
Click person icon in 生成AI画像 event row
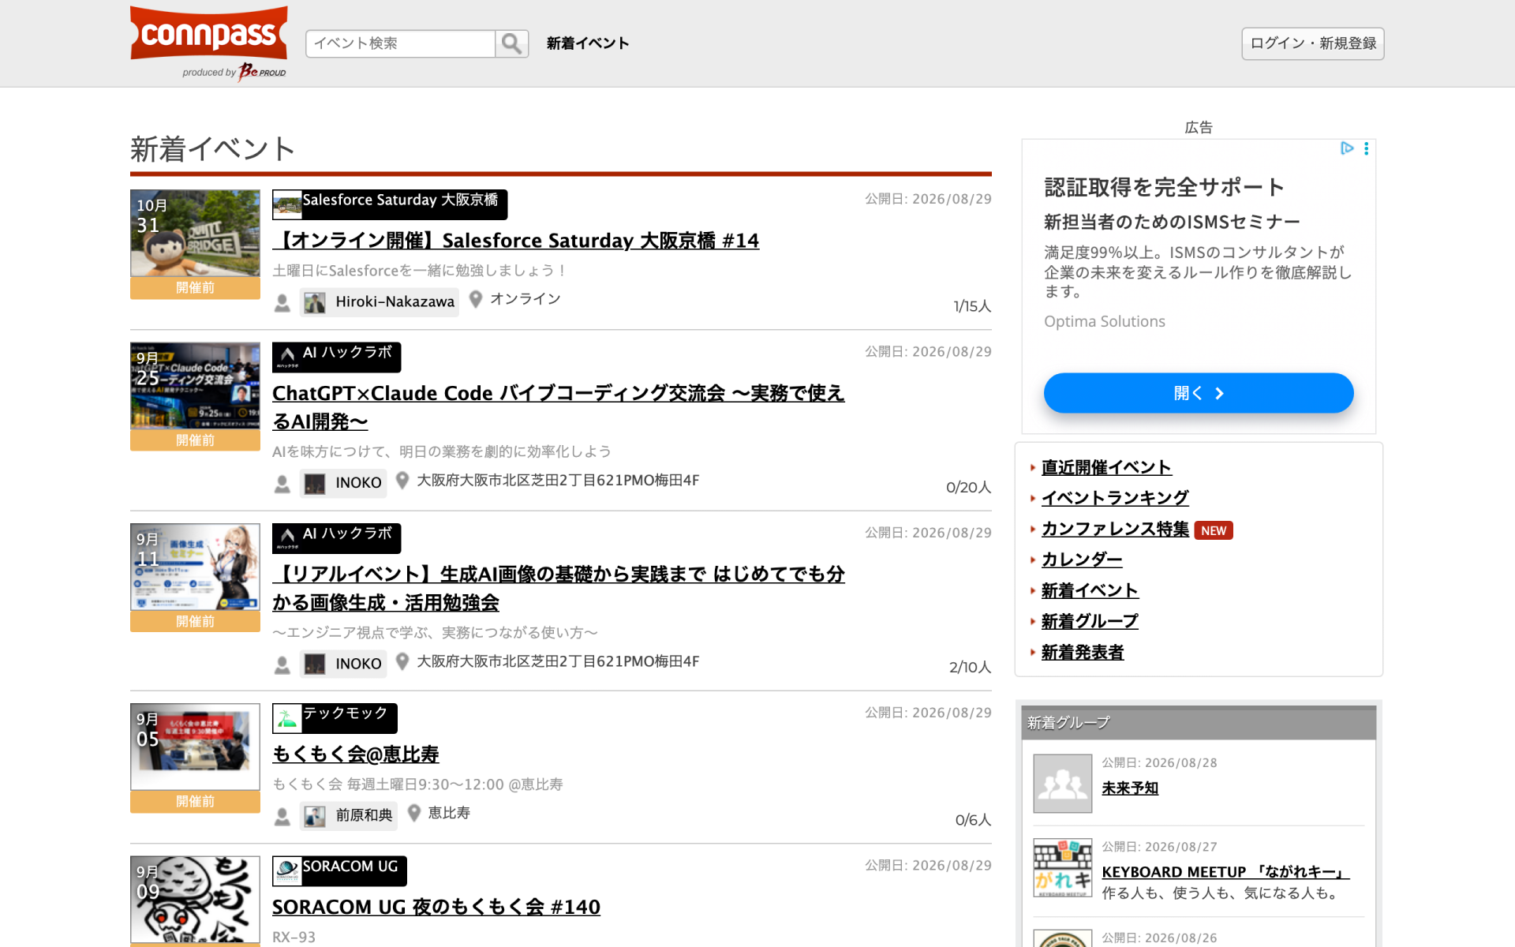(282, 664)
